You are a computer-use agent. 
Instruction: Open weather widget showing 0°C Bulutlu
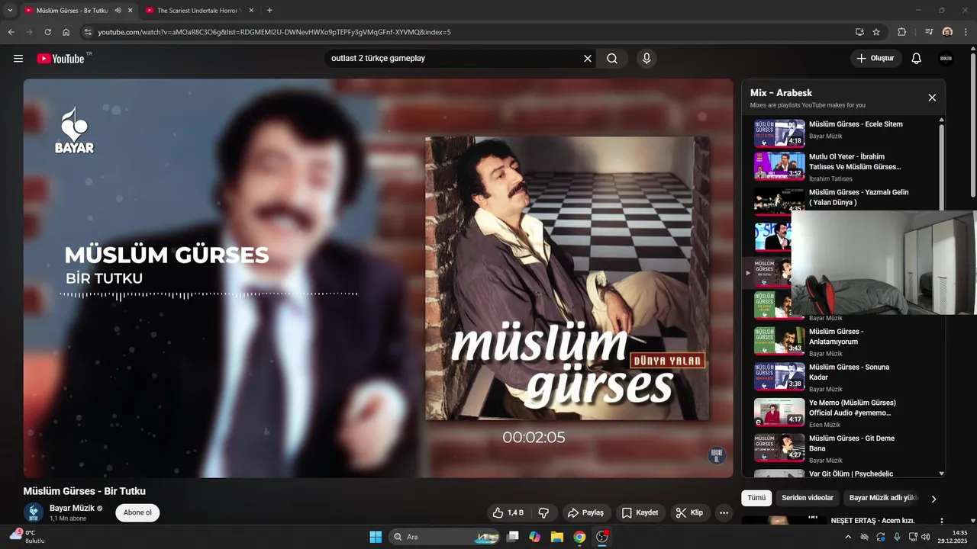[27, 536]
